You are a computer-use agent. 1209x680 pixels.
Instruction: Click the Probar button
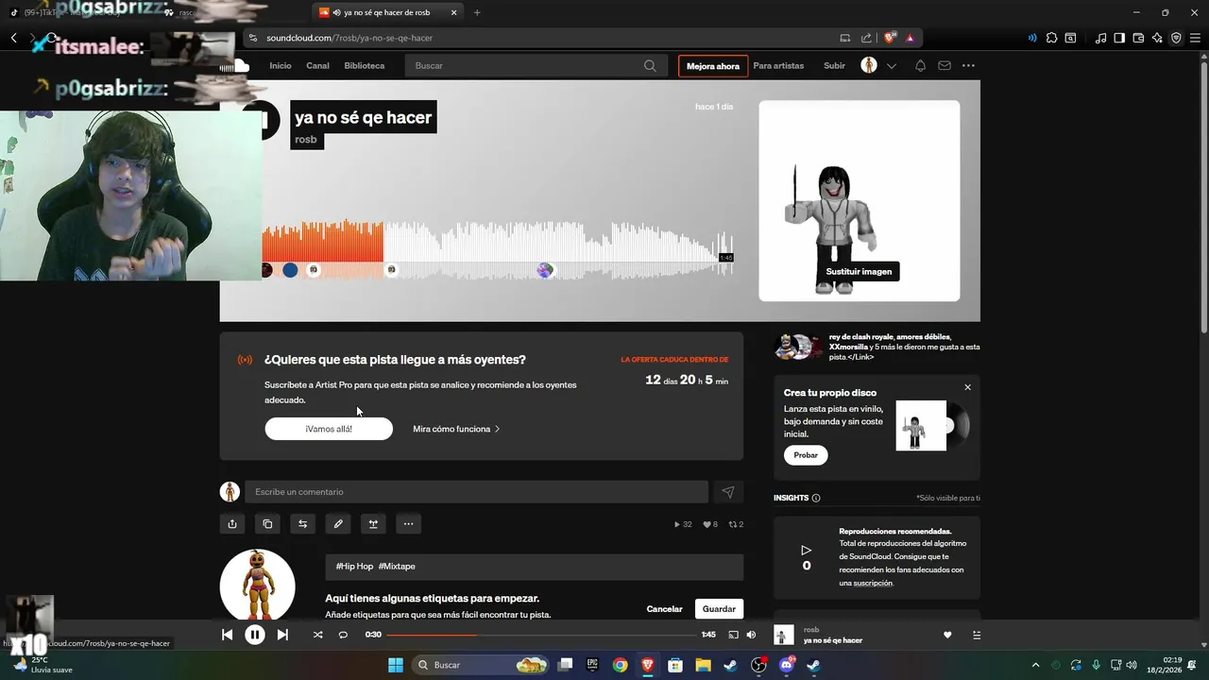tap(806, 455)
